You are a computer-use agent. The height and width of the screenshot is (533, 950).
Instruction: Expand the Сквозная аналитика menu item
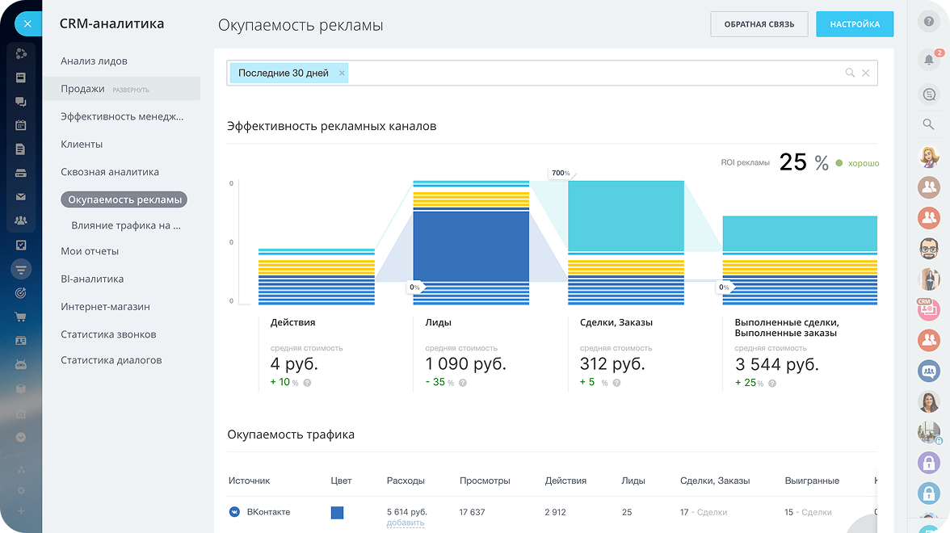pos(109,172)
